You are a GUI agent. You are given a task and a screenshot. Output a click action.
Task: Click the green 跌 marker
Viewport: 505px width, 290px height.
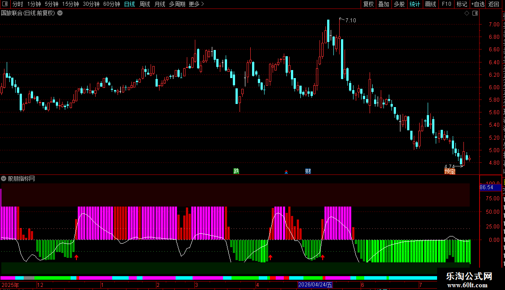[236, 171]
